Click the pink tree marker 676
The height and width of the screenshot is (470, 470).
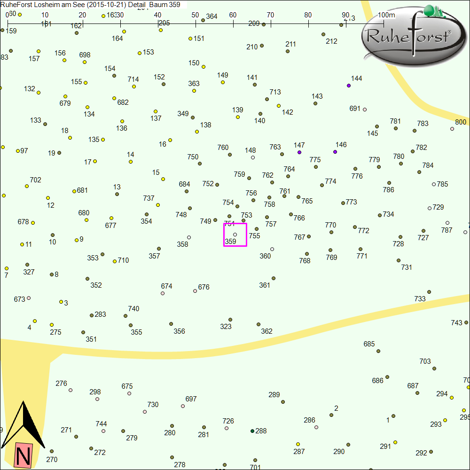tap(195, 291)
